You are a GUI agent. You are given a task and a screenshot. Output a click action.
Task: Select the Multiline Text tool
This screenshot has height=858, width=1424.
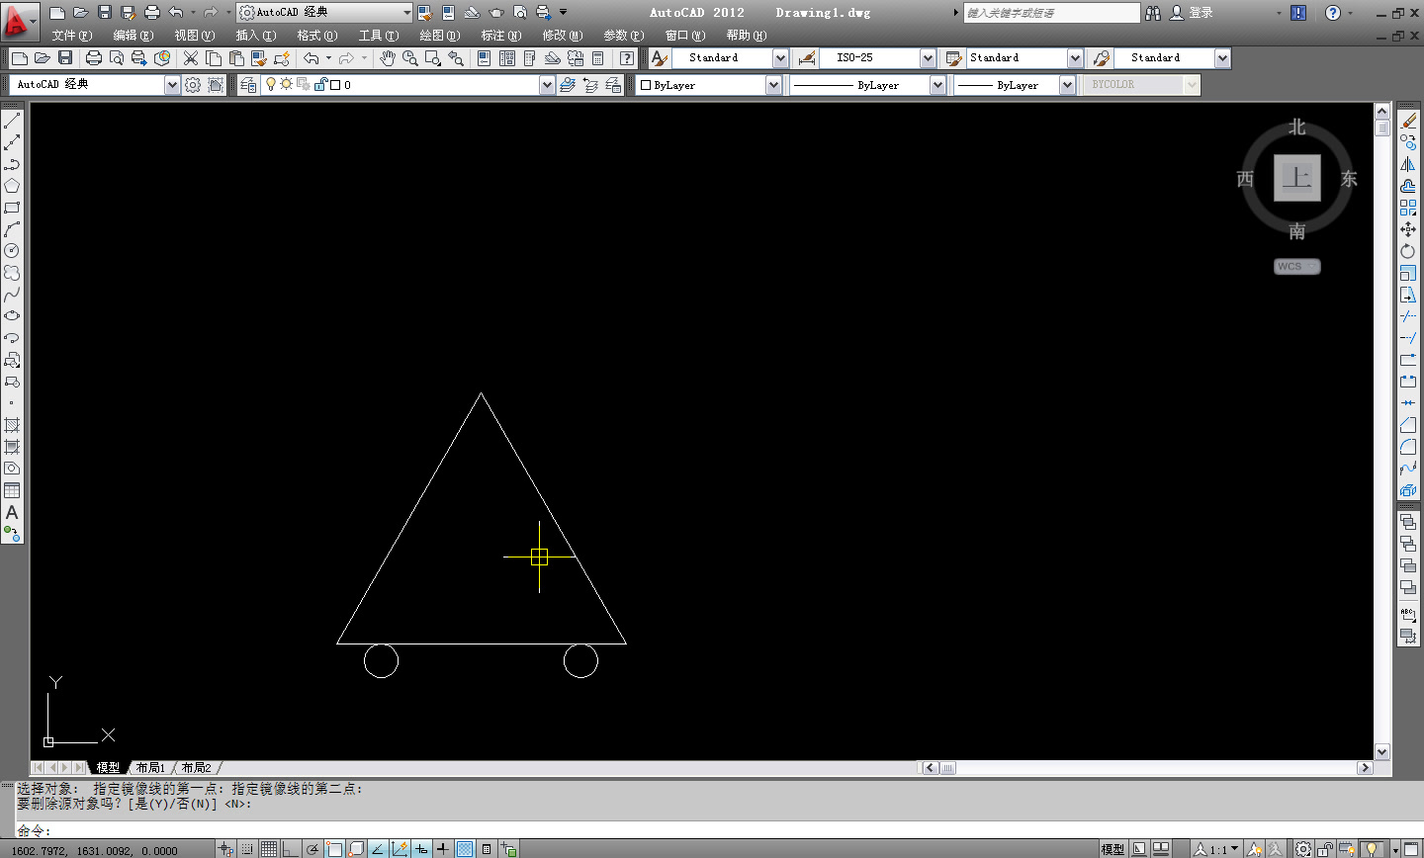pyautogui.click(x=12, y=513)
